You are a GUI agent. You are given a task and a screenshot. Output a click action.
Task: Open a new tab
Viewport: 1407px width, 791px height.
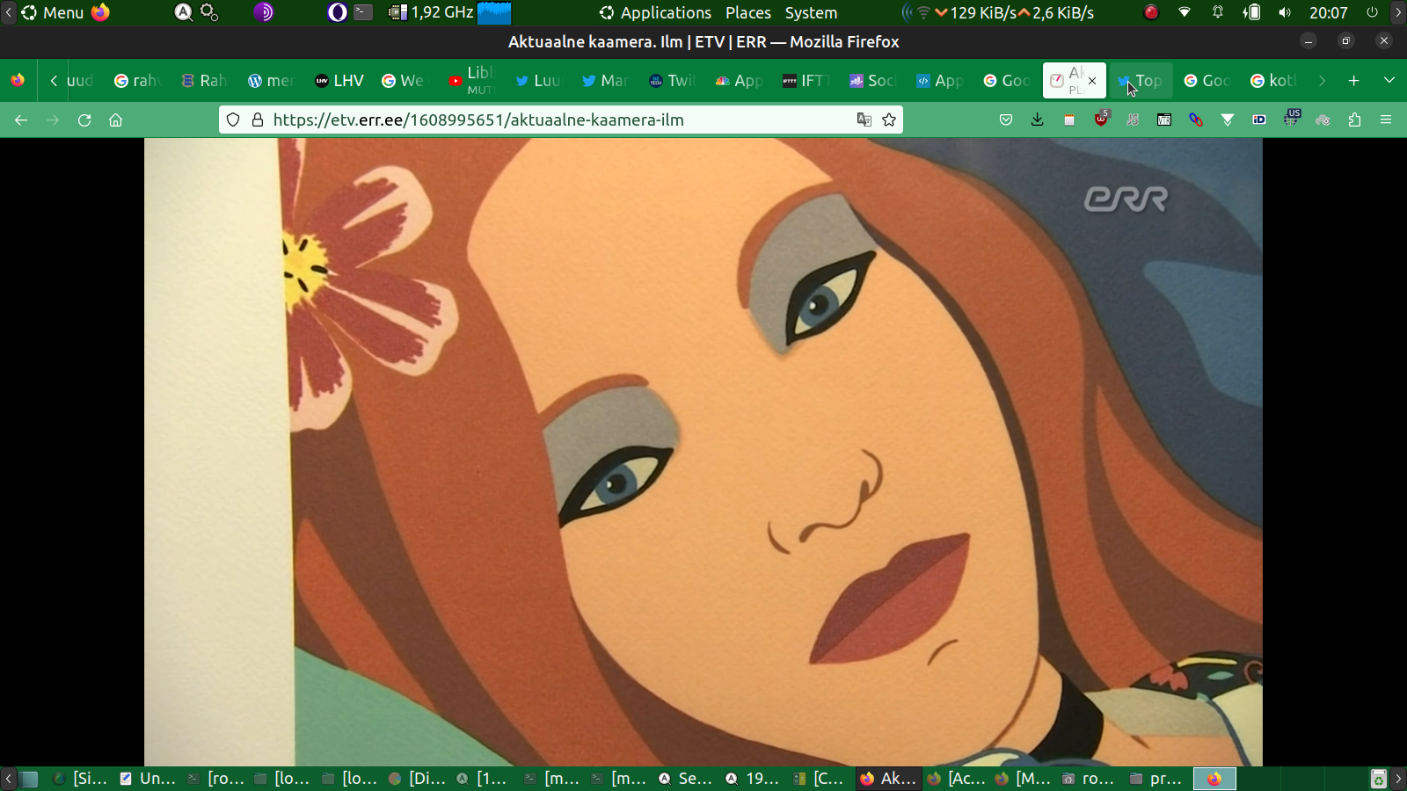point(1354,81)
